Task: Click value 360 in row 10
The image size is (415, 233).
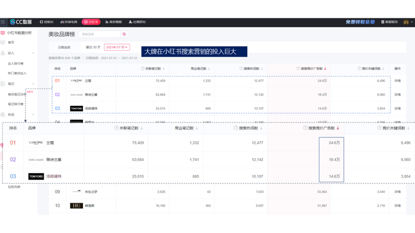Action: (208, 205)
